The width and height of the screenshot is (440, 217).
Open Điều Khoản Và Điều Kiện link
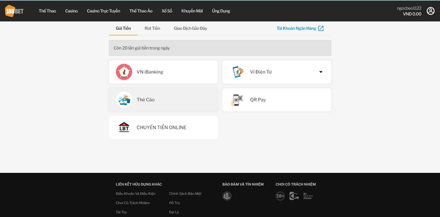135,194
